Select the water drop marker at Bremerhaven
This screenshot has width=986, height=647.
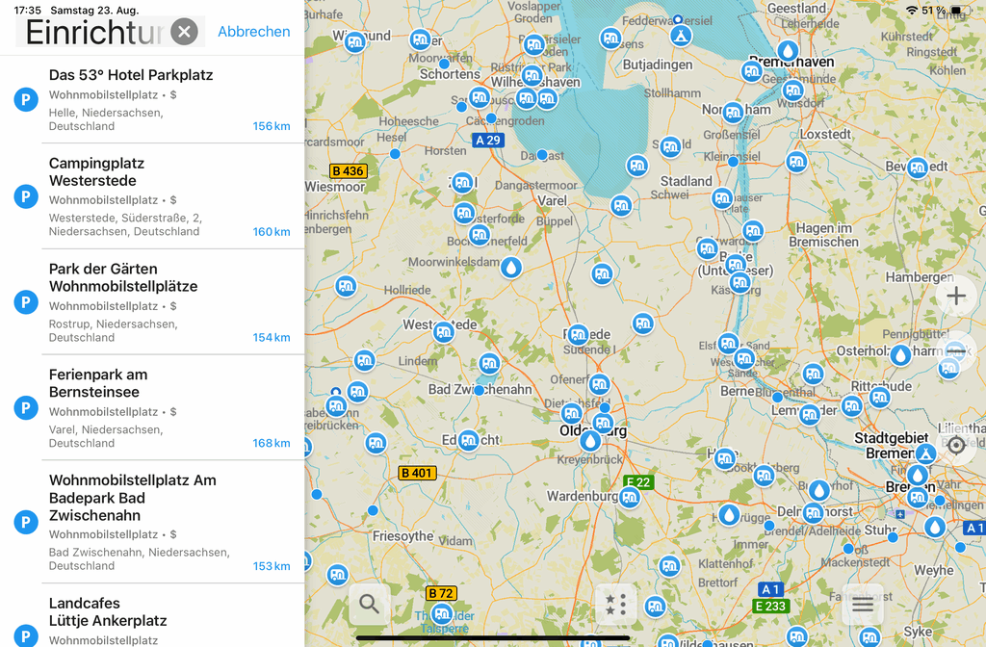[788, 51]
